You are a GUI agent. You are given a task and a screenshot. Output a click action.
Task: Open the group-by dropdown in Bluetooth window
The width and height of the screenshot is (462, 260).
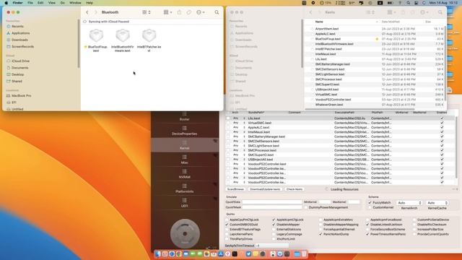[167, 12]
